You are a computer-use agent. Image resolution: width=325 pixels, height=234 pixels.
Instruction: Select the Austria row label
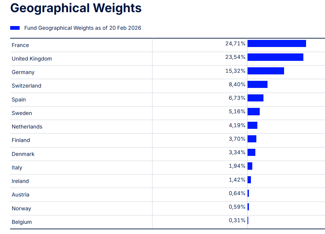(20, 194)
